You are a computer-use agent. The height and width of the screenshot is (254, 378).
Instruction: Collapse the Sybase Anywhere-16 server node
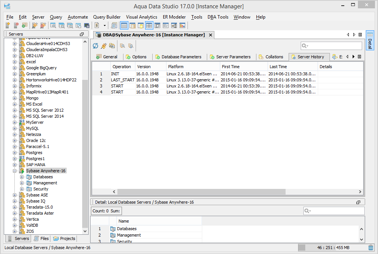point(15,171)
